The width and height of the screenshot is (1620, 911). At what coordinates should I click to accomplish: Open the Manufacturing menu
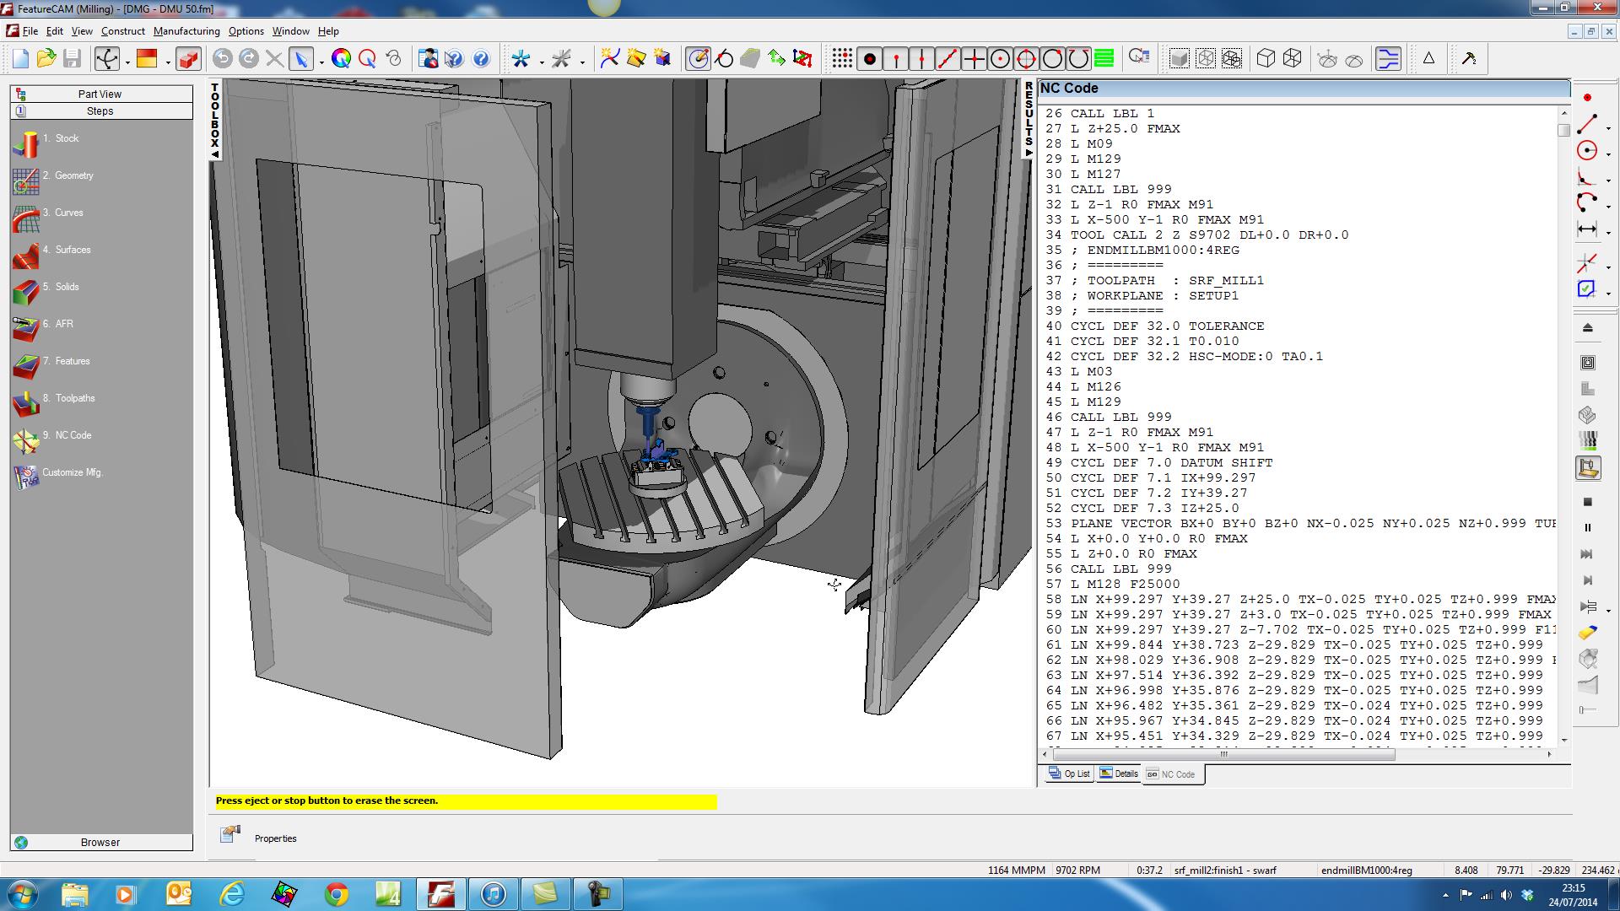point(186,31)
